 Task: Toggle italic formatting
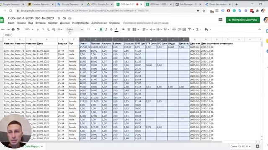(106, 30)
